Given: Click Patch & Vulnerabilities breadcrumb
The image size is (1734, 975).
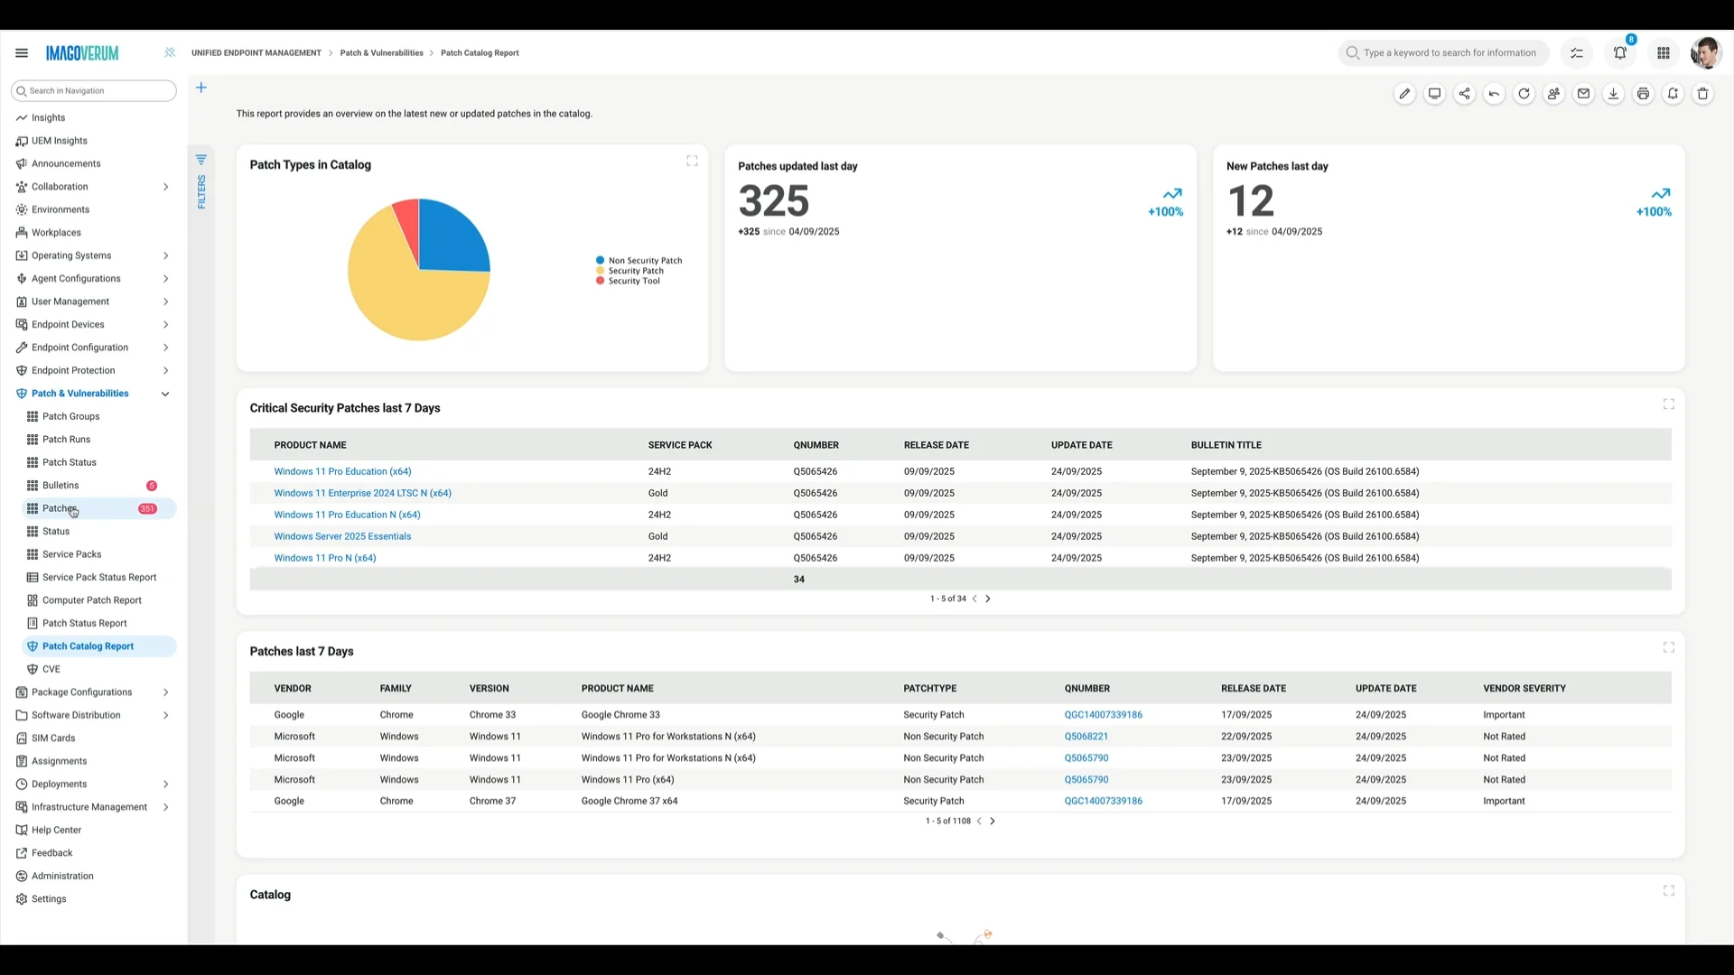Looking at the screenshot, I should click(381, 53).
